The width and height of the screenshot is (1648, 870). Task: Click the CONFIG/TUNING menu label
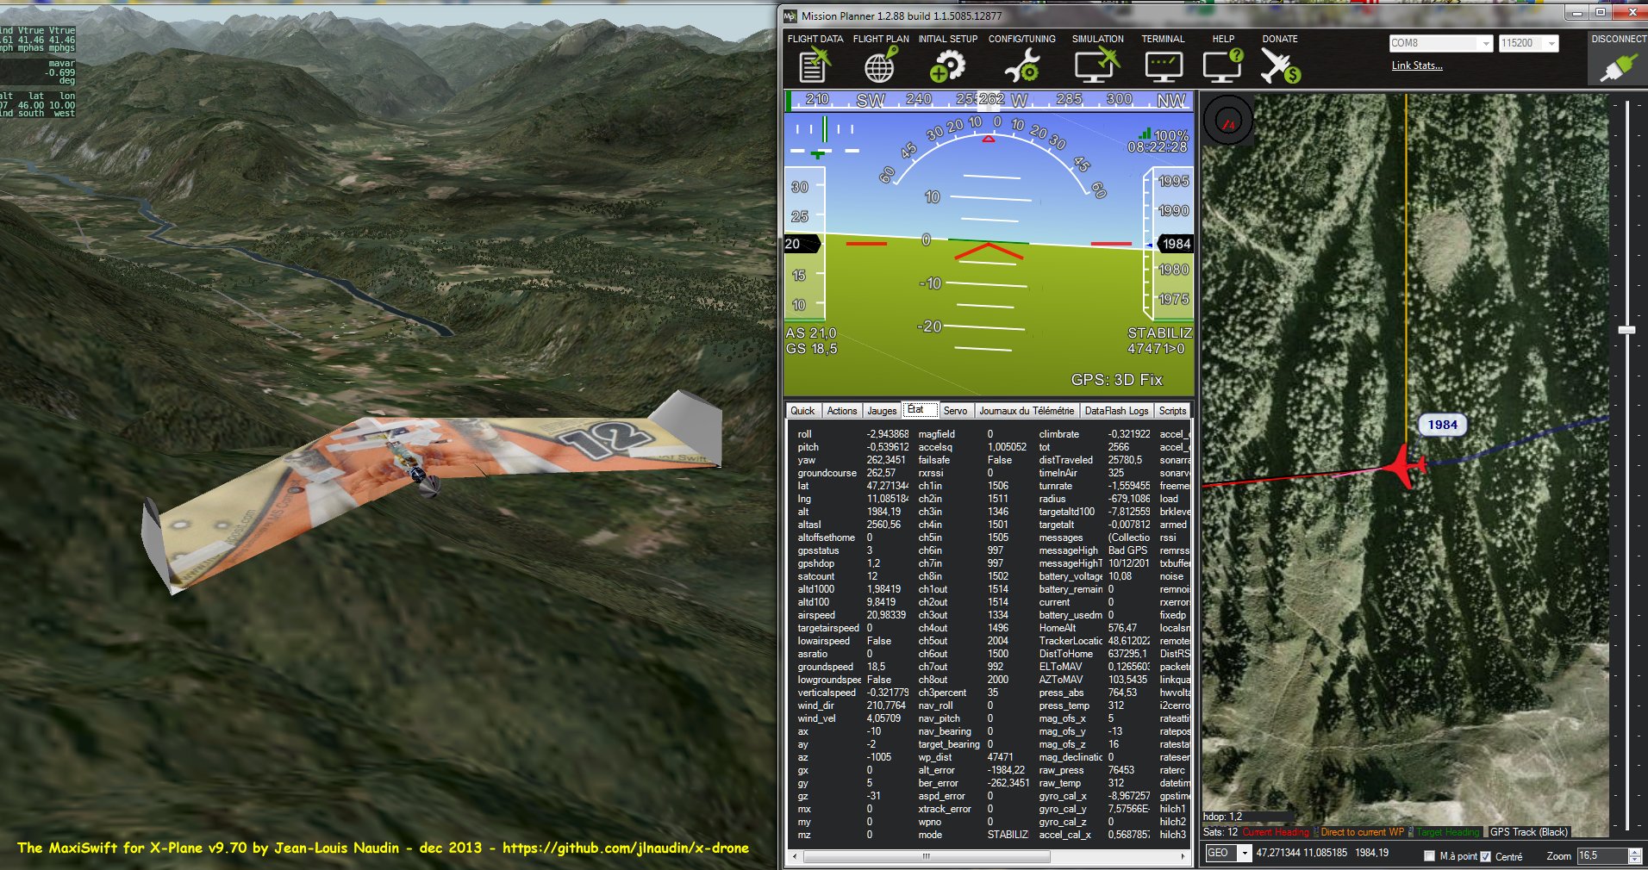pos(1021,39)
